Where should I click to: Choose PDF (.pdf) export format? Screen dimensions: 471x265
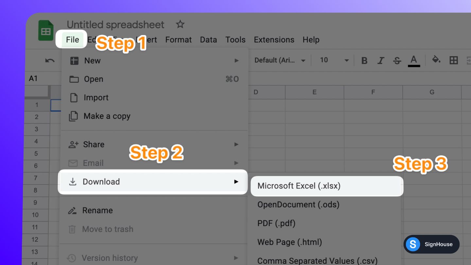click(276, 223)
